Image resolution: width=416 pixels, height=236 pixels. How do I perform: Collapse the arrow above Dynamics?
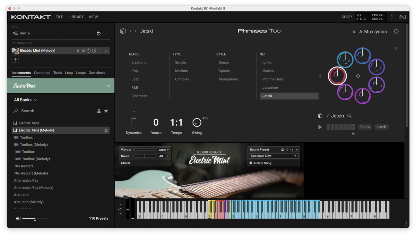(134, 112)
